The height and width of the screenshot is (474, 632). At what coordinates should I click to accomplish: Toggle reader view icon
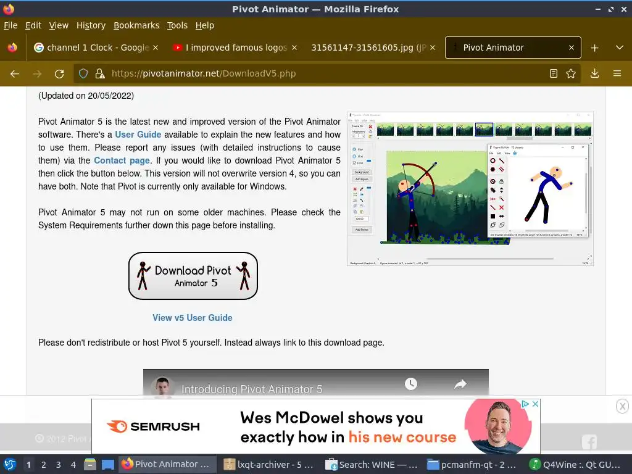[554, 73]
